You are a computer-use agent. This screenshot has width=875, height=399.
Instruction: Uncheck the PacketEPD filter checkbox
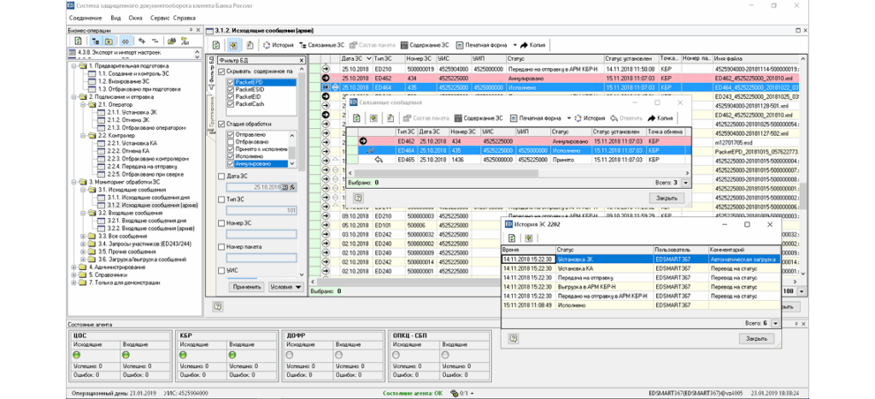coord(231,82)
